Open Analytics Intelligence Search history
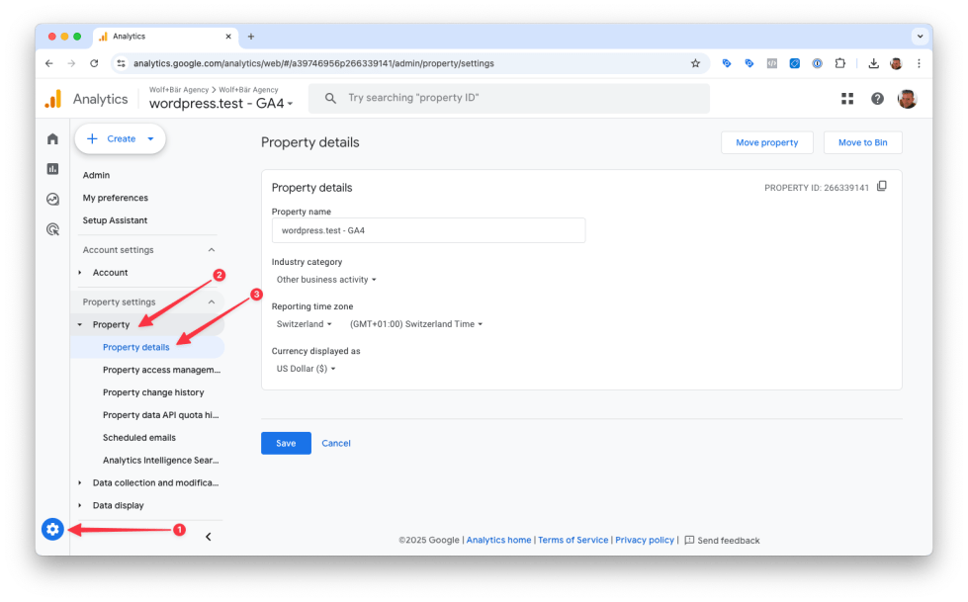The width and height of the screenshot is (968, 602). pos(160,460)
